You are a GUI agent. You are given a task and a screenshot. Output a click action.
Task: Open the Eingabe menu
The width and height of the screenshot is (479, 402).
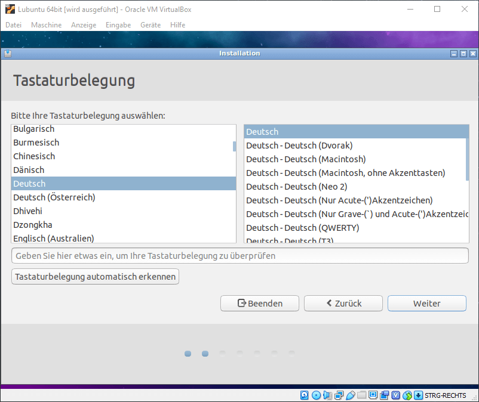tap(118, 25)
